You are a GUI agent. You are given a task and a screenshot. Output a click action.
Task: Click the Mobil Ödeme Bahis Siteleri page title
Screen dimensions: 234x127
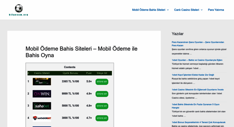click(82, 52)
